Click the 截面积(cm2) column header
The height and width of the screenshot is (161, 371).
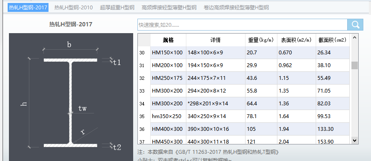tap(332, 40)
